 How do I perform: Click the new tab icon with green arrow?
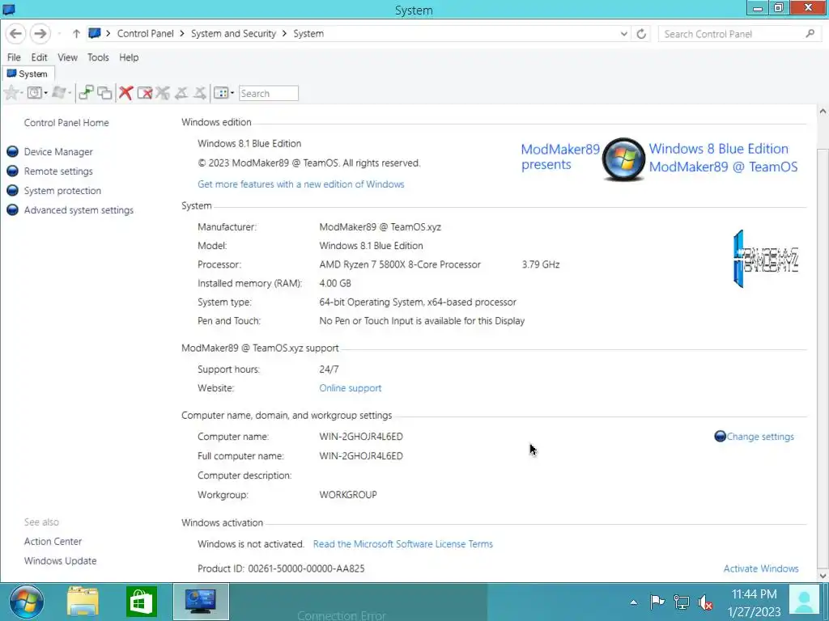[x=86, y=93]
